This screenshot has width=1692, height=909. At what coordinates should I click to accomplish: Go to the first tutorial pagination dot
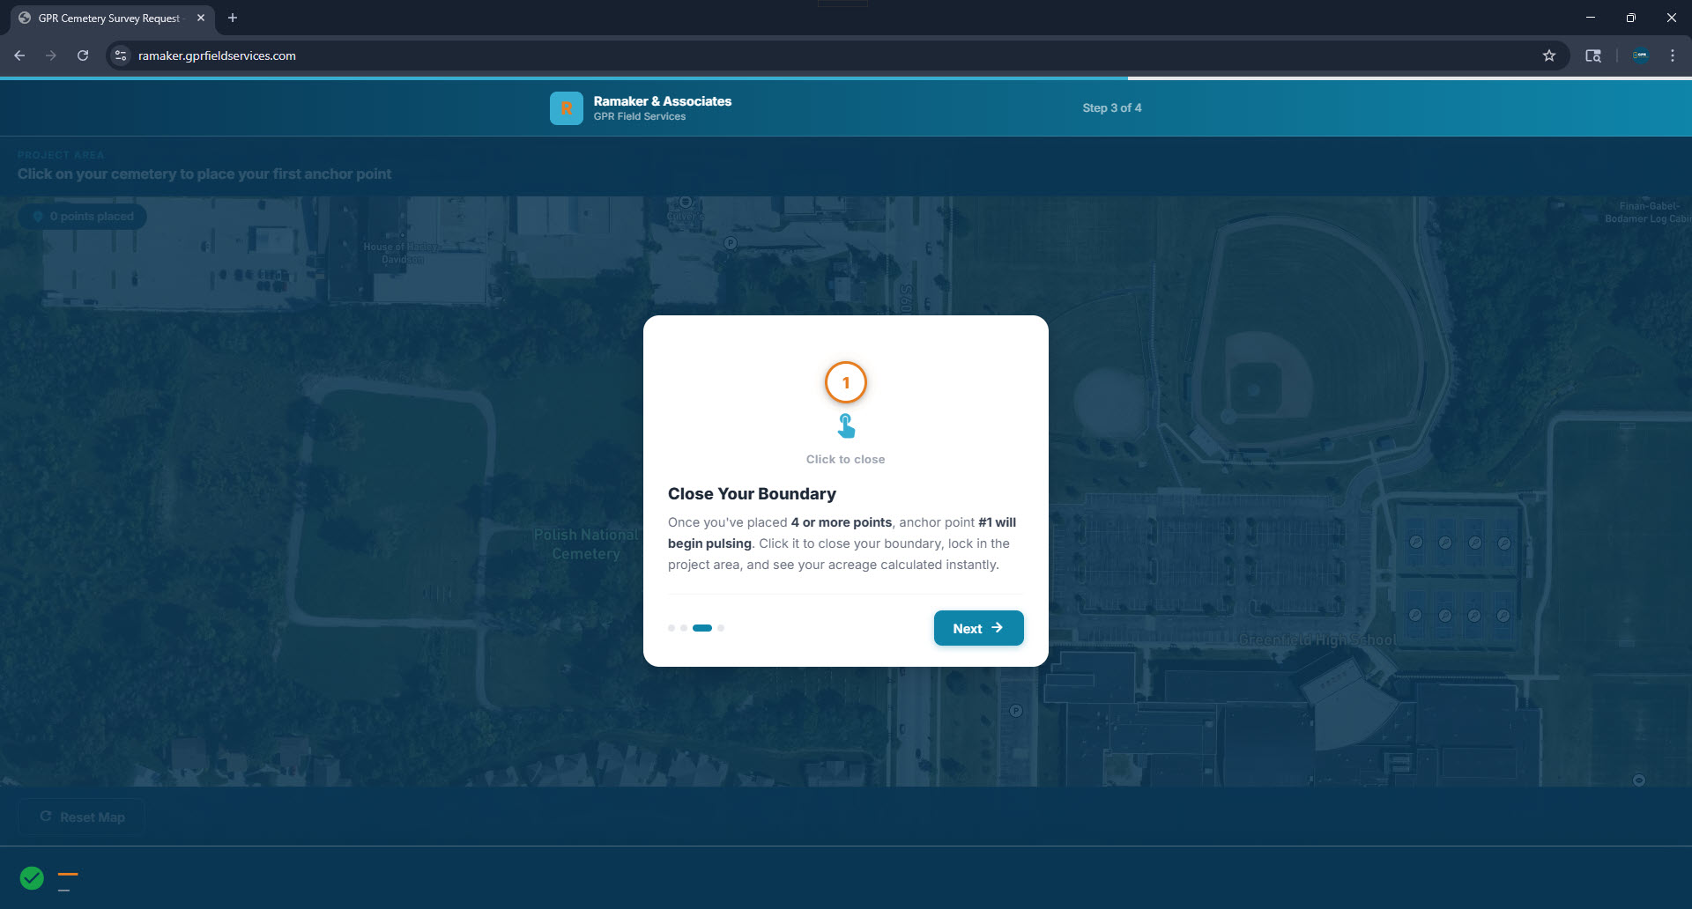tap(672, 628)
